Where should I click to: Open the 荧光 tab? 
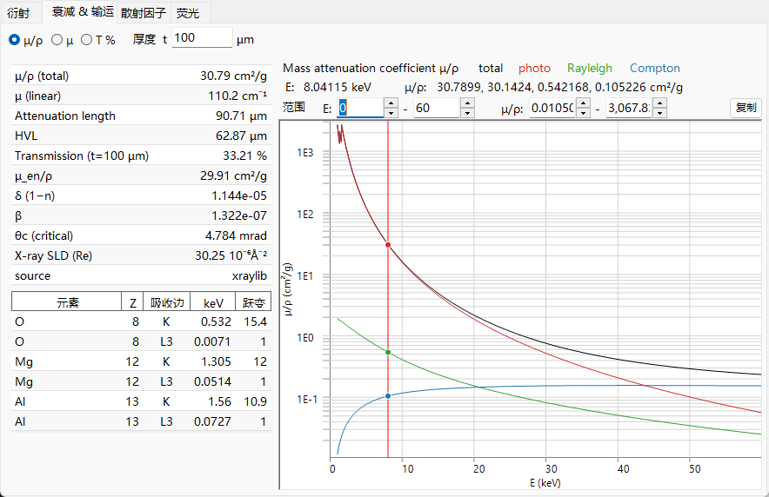point(188,13)
